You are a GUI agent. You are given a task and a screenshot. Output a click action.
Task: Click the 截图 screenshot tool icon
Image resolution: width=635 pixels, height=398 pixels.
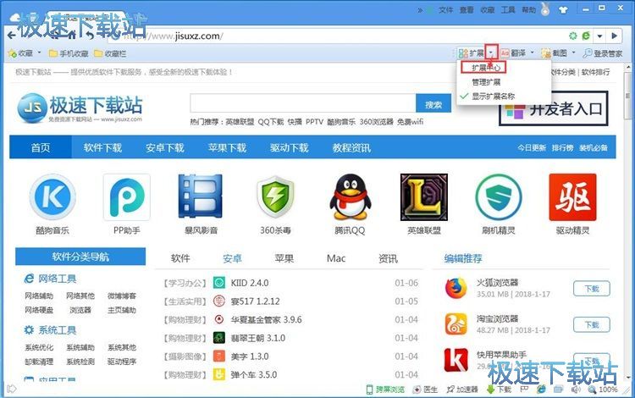click(546, 53)
